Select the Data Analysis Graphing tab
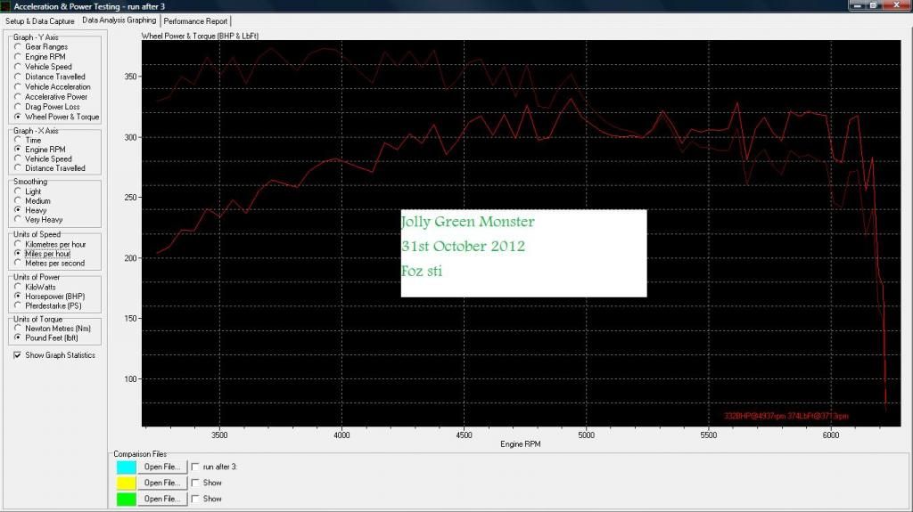 point(119,20)
